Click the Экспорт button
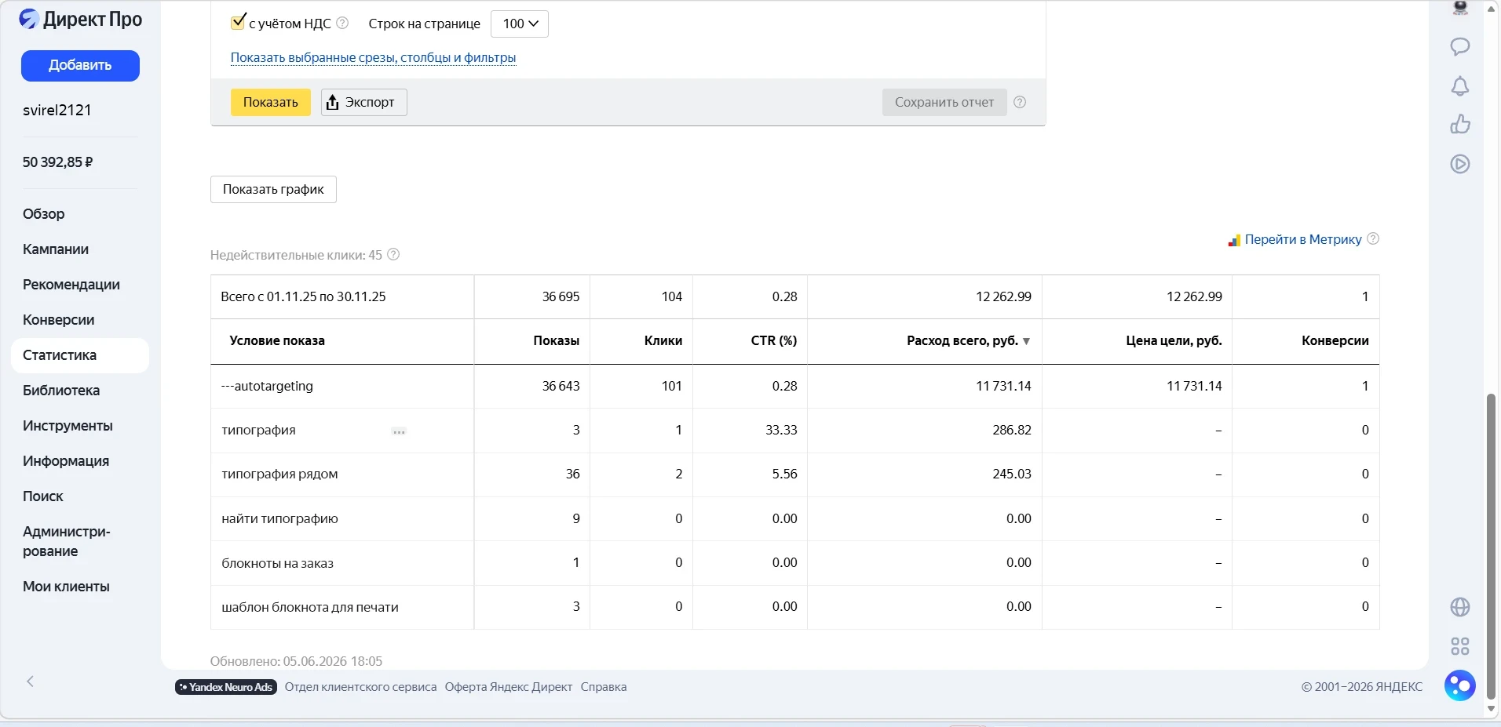Screen dimensions: 1501x727 pos(364,102)
